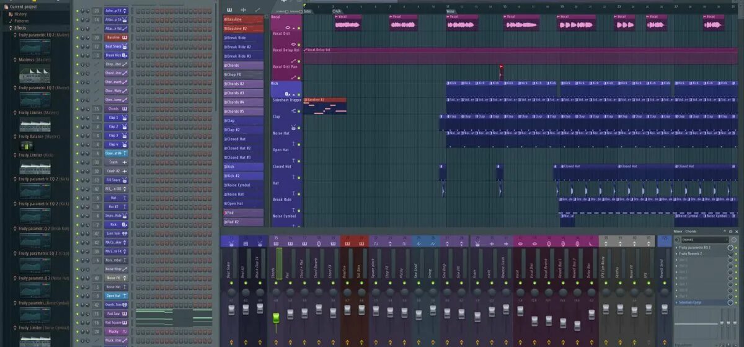Click the Chords mixer volume fader

(276, 317)
